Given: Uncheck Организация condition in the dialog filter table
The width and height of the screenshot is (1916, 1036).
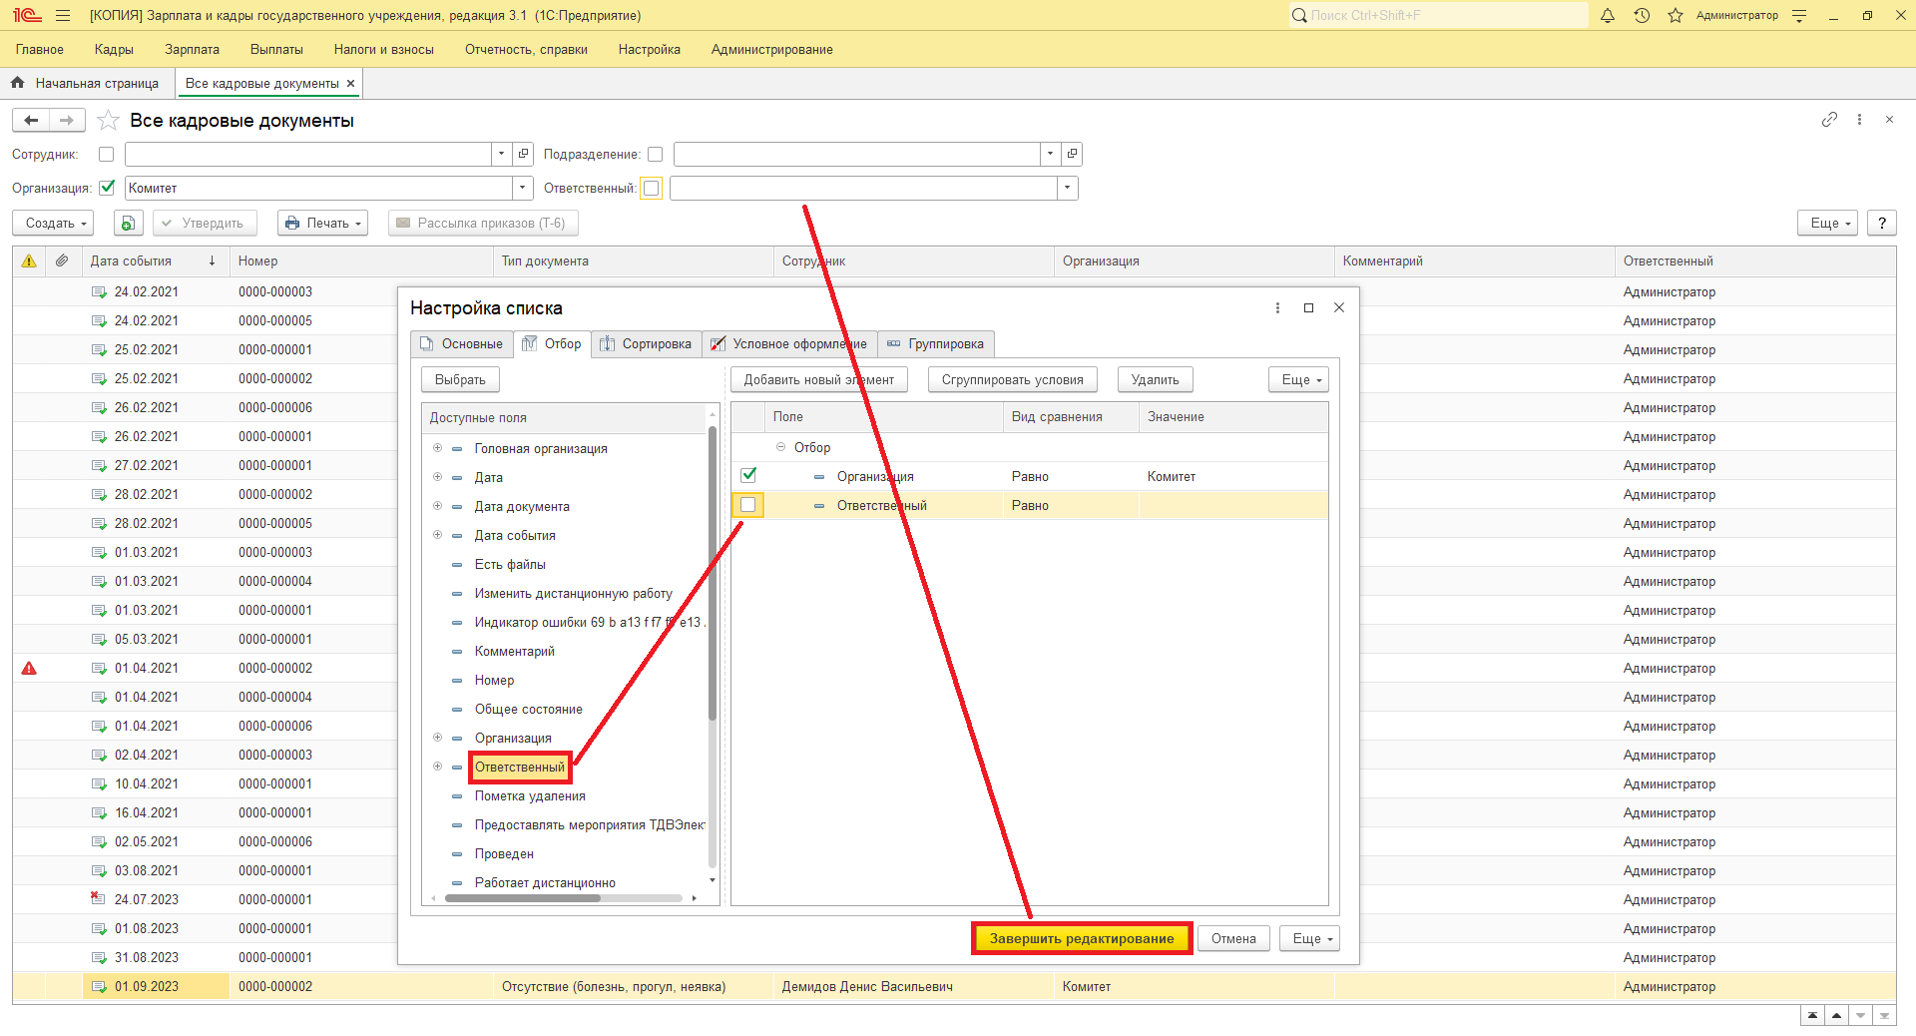Looking at the screenshot, I should pyautogui.click(x=748, y=476).
